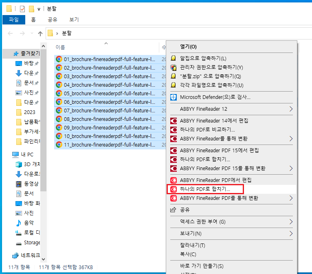312x274 pixels.
Task: Open the quick access toolbar dropdown arrow
Action: pos(39,9)
